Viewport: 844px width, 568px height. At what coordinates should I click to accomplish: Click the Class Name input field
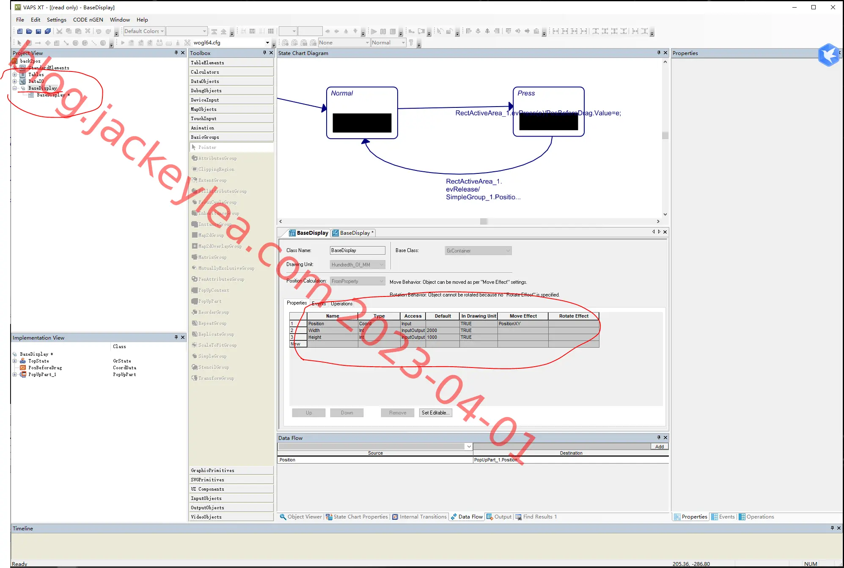[357, 250]
